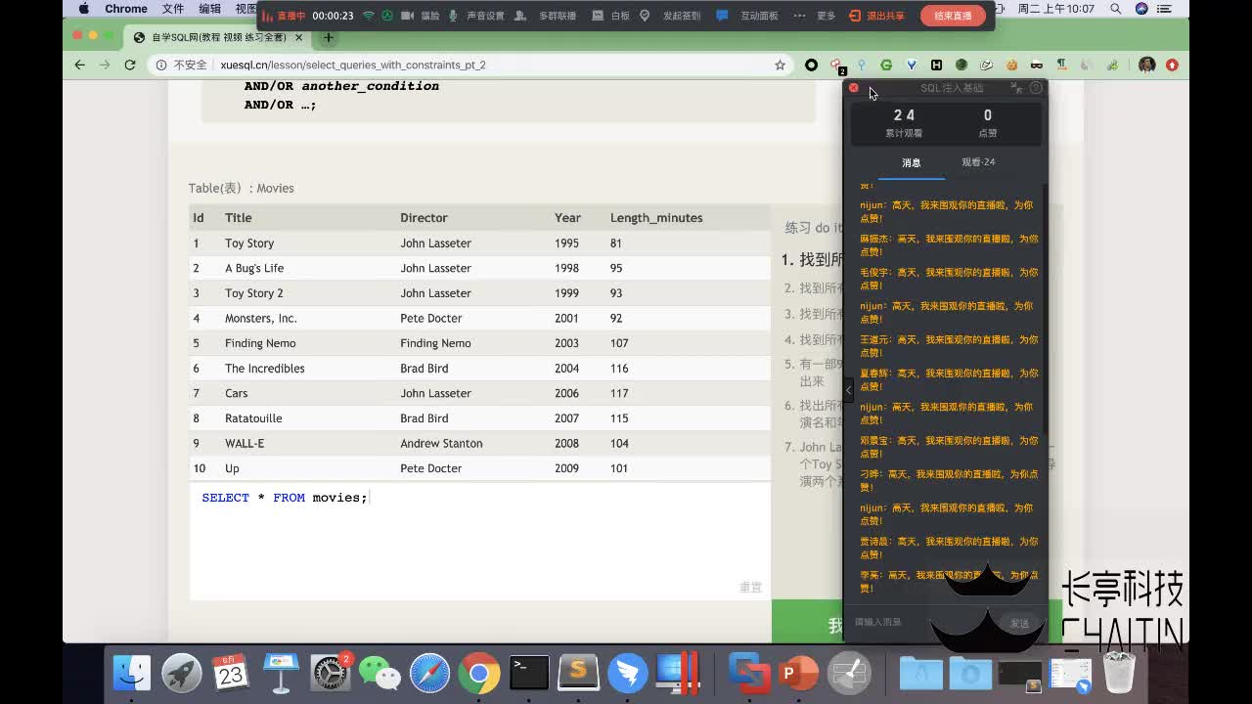Click the 重置 reset link in the editor
This screenshot has width=1252, height=704.
click(750, 587)
